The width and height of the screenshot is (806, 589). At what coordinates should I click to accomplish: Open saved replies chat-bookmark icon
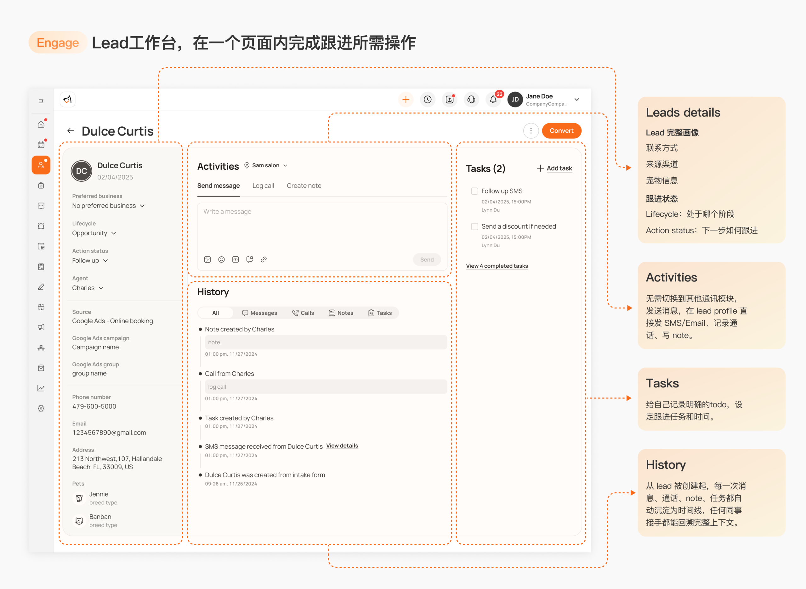coord(249,259)
